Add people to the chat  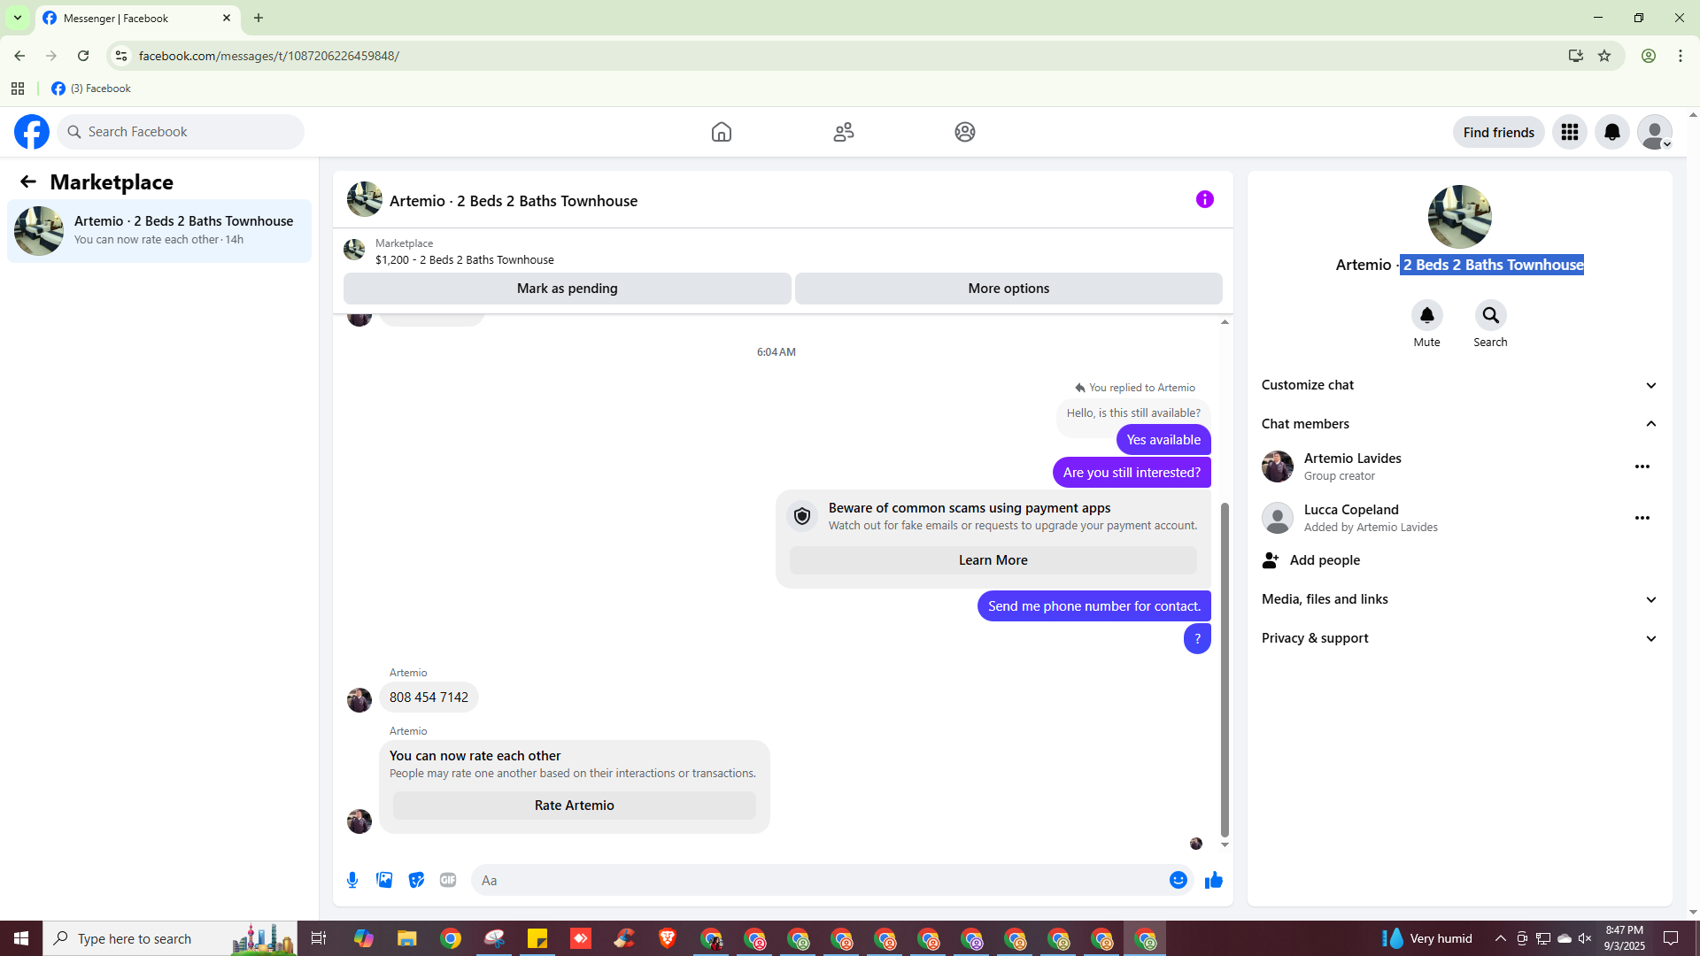coord(1460,560)
